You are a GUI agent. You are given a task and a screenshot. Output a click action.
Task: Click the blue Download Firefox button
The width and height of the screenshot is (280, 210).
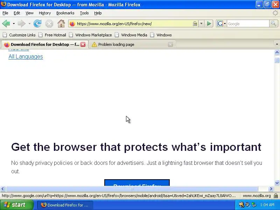(x=137, y=183)
